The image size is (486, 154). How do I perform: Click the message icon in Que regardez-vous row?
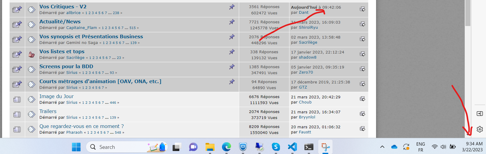31,129
